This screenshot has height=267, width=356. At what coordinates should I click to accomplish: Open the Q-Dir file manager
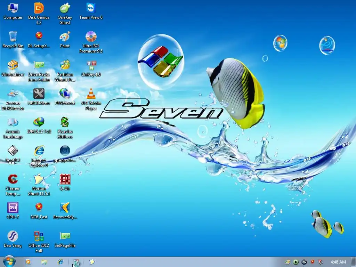pos(65,183)
